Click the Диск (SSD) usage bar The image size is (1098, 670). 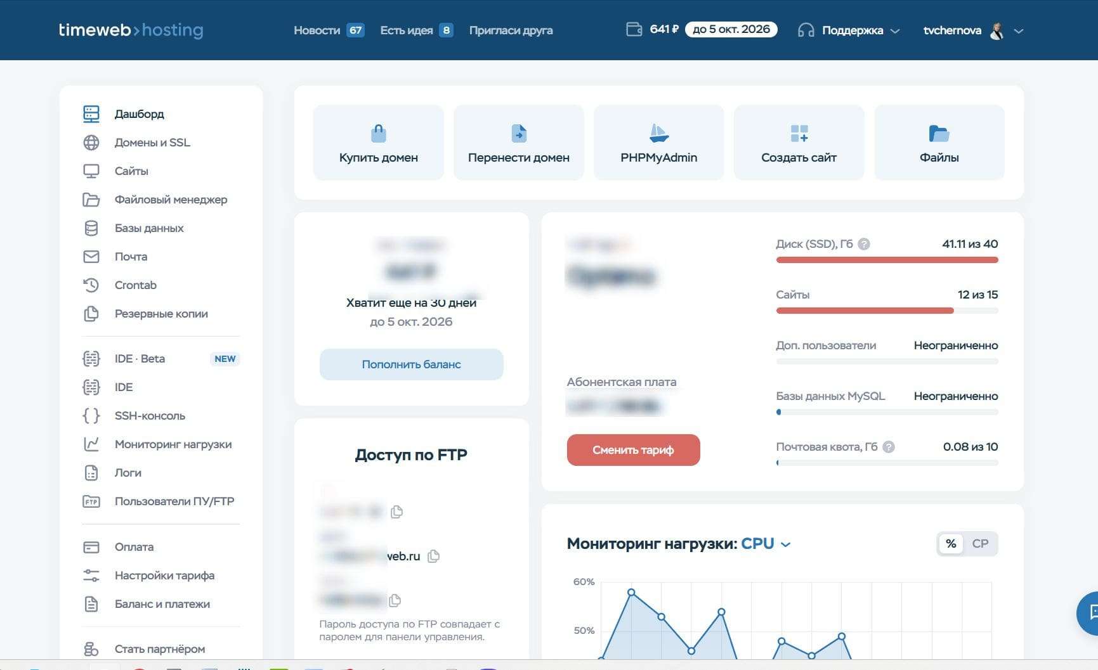tap(887, 260)
